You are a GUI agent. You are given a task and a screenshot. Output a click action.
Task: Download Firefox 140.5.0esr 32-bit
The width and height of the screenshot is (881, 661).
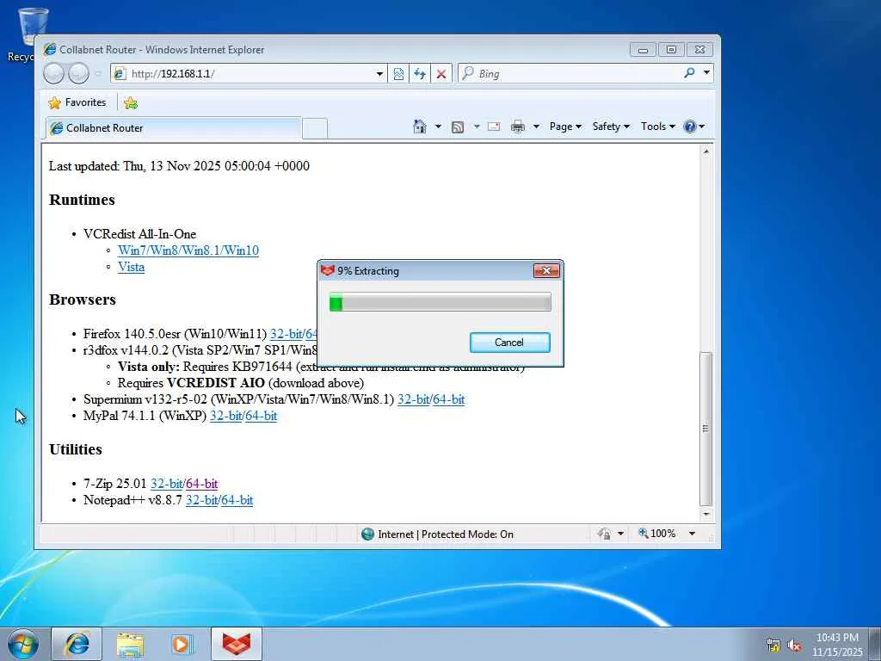(286, 334)
